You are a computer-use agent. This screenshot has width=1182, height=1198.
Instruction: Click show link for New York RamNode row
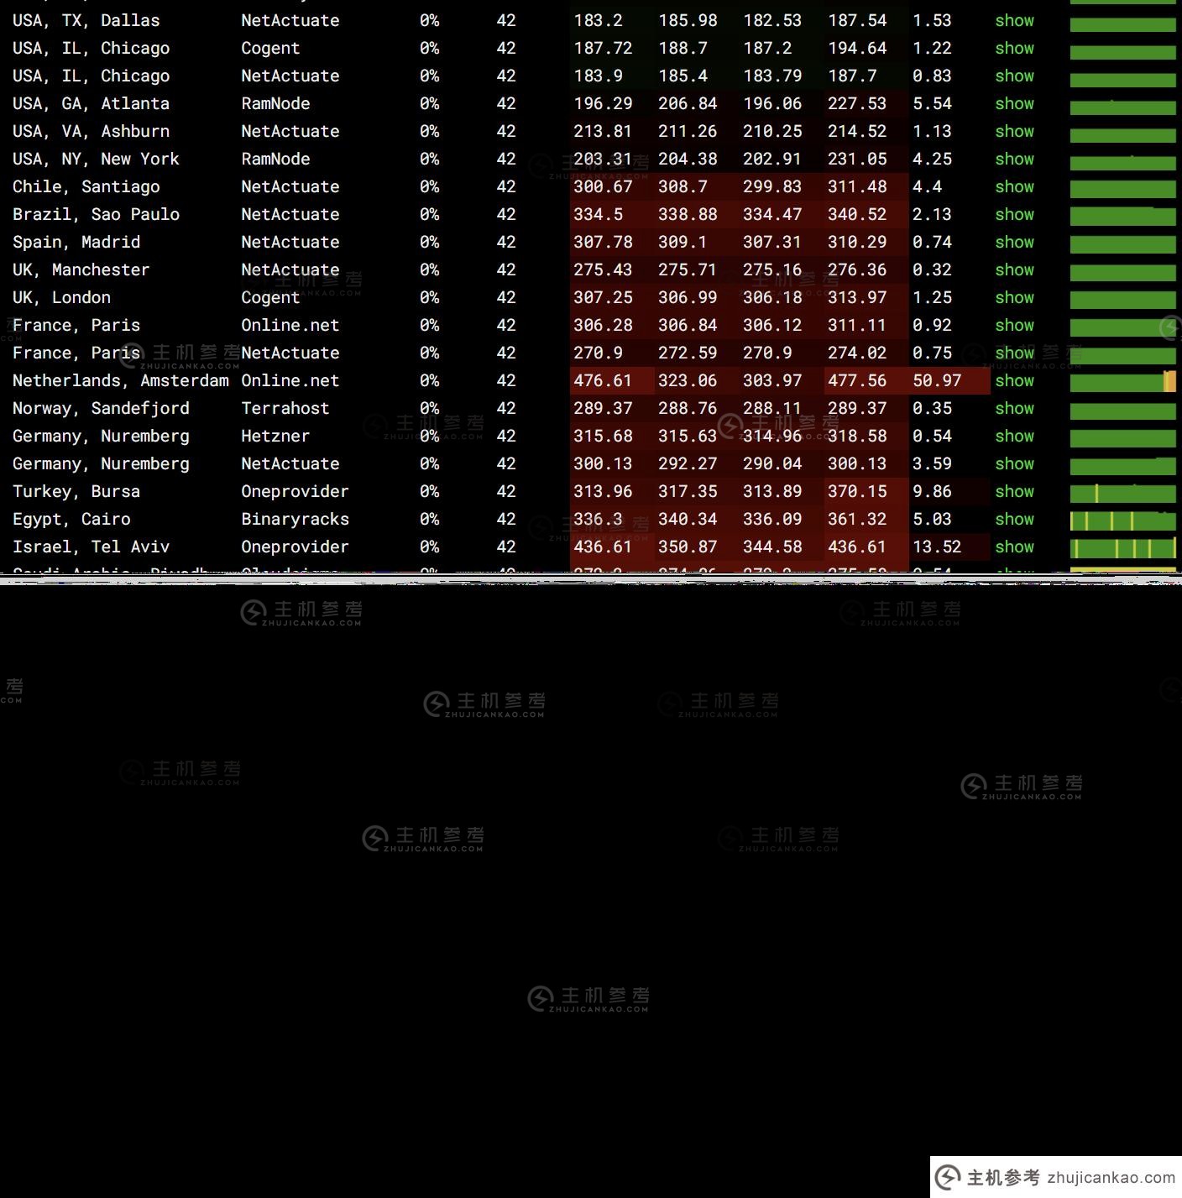point(1014,159)
